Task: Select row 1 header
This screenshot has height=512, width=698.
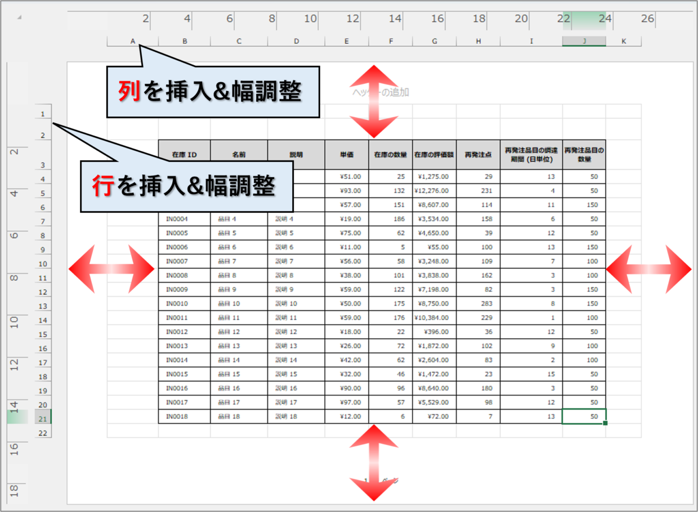Action: (43, 114)
